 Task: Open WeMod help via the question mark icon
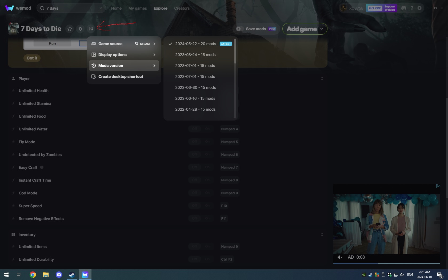(412, 8)
